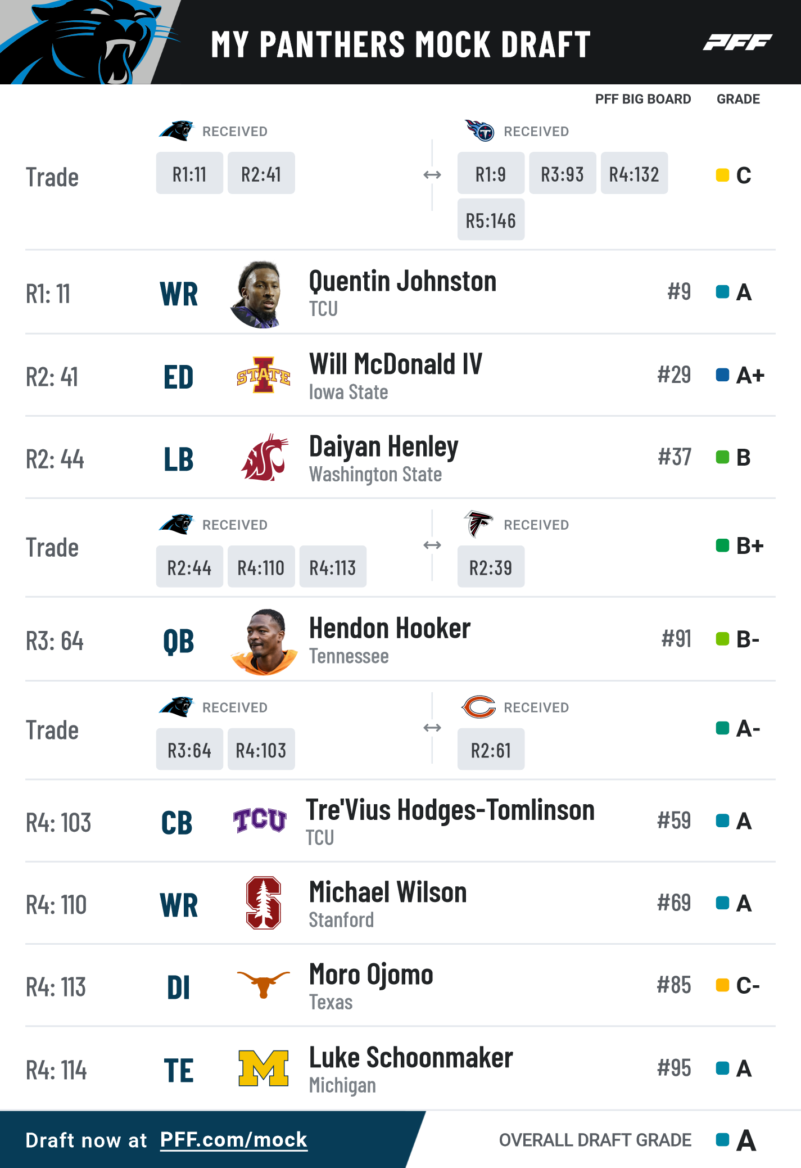Click the blue swatch beside A+ grade
This screenshot has height=1168, width=801.
(x=722, y=375)
